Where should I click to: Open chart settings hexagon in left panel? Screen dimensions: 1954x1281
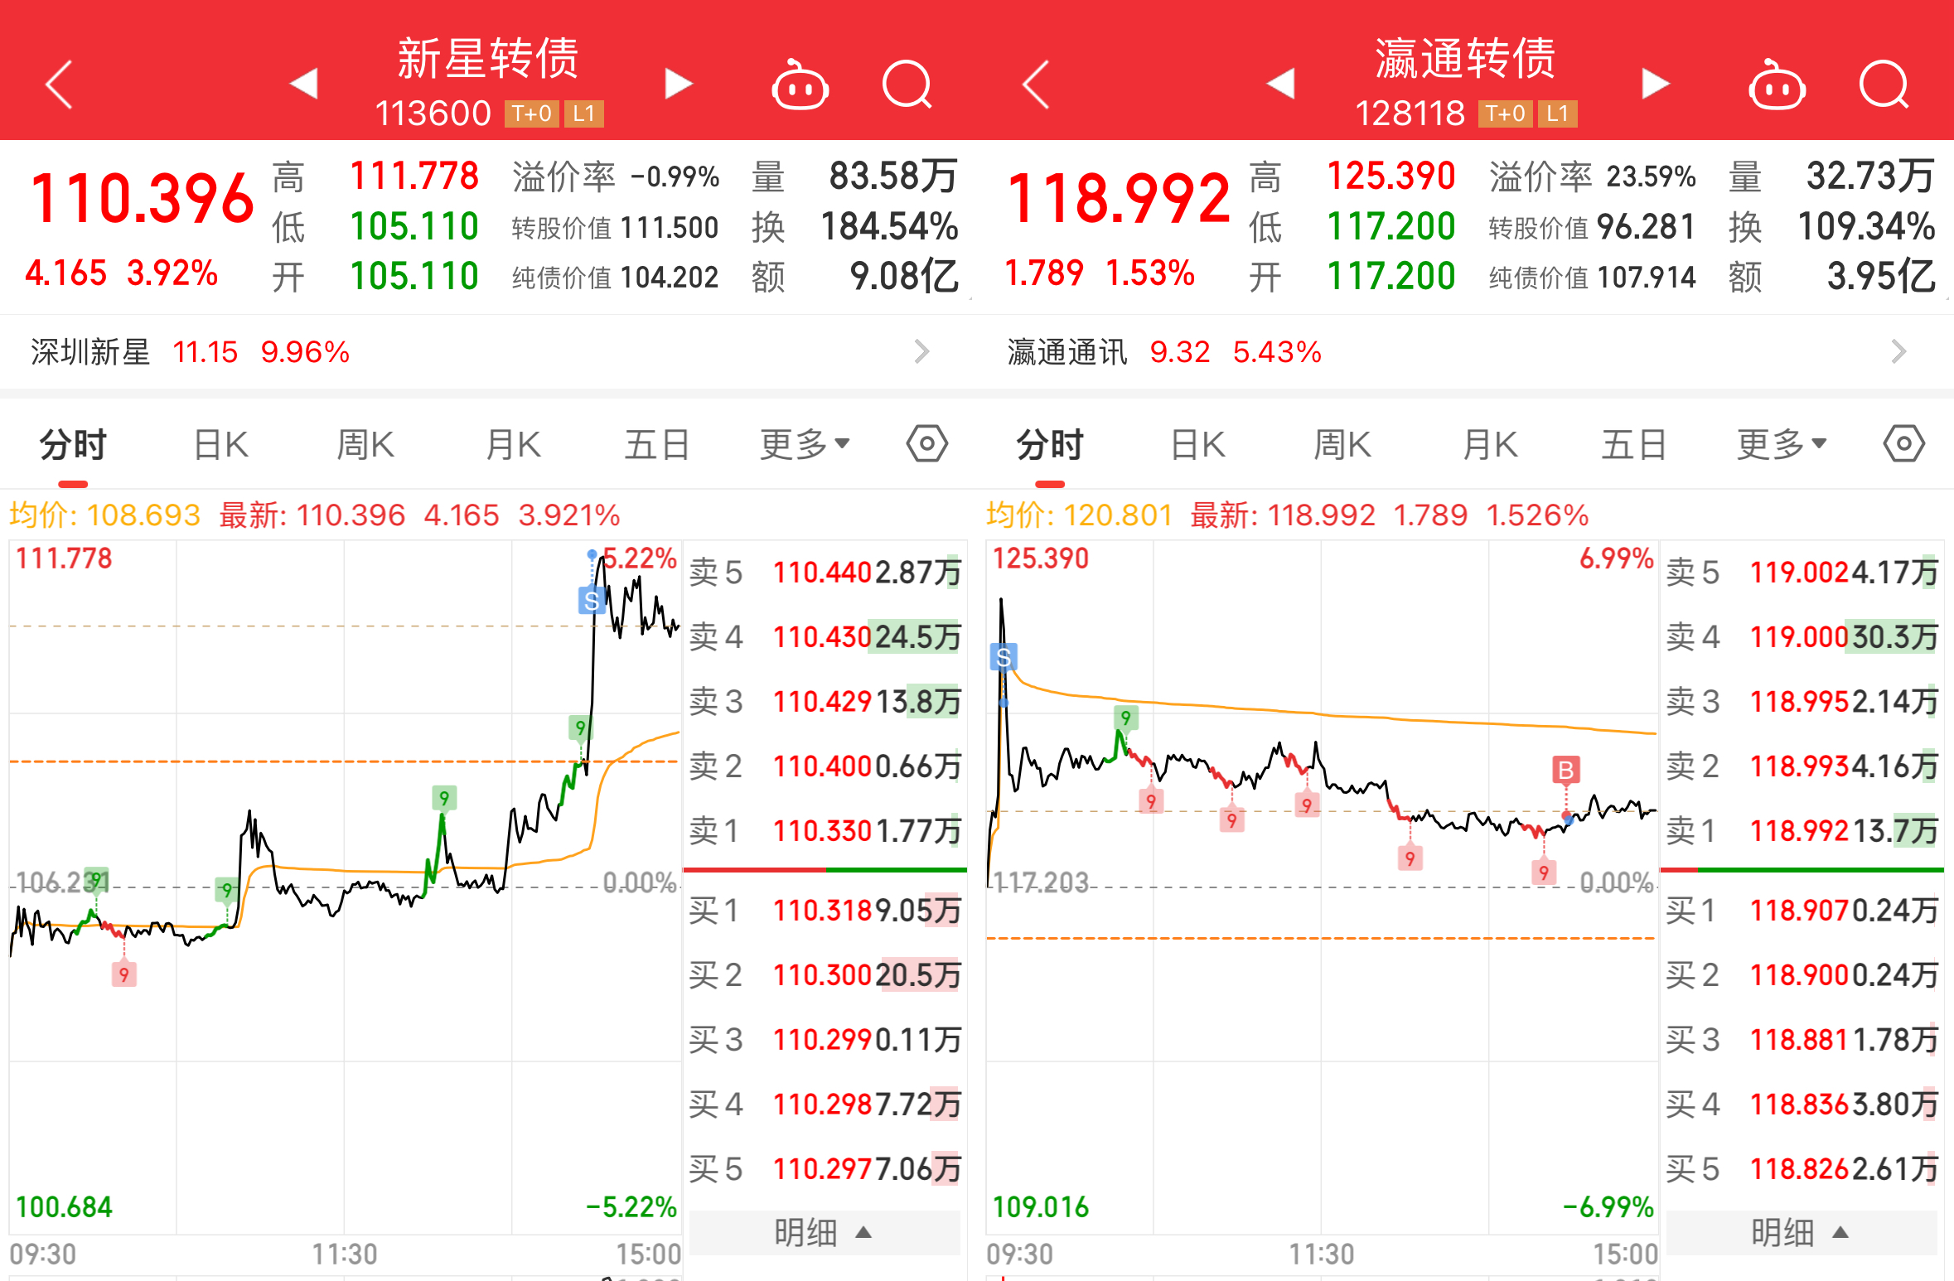pos(926,444)
